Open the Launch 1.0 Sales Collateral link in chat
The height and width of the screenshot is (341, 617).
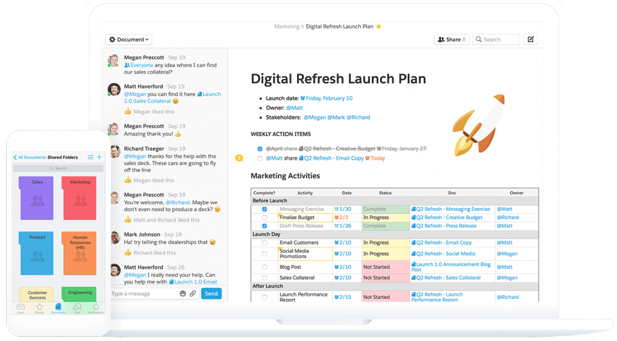tap(172, 98)
